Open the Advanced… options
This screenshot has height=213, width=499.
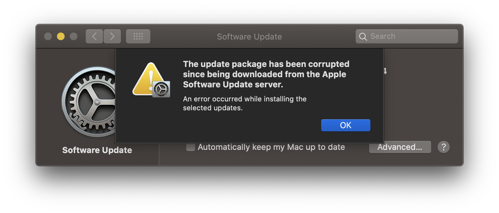pyautogui.click(x=400, y=147)
